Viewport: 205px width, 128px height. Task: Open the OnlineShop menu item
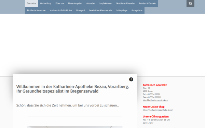click(x=46, y=3)
